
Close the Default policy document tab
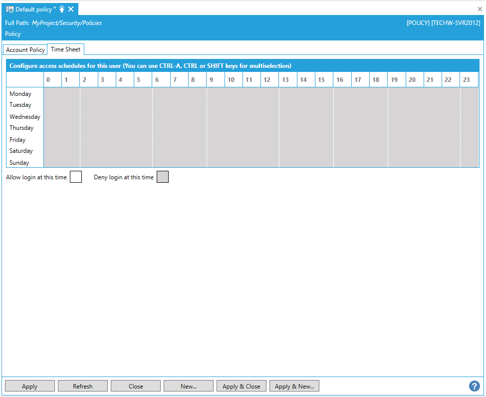pyautogui.click(x=71, y=9)
